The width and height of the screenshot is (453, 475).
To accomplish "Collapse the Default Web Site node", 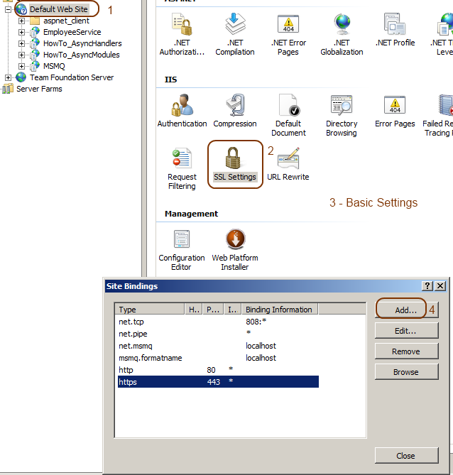I will (x=9, y=9).
